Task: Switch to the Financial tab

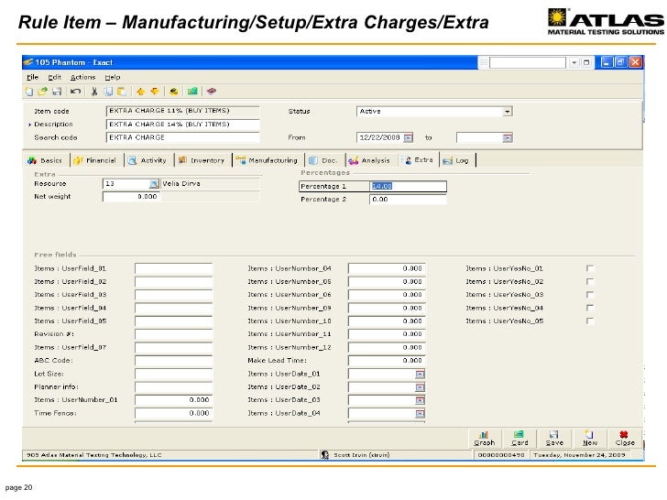Action: [95, 160]
